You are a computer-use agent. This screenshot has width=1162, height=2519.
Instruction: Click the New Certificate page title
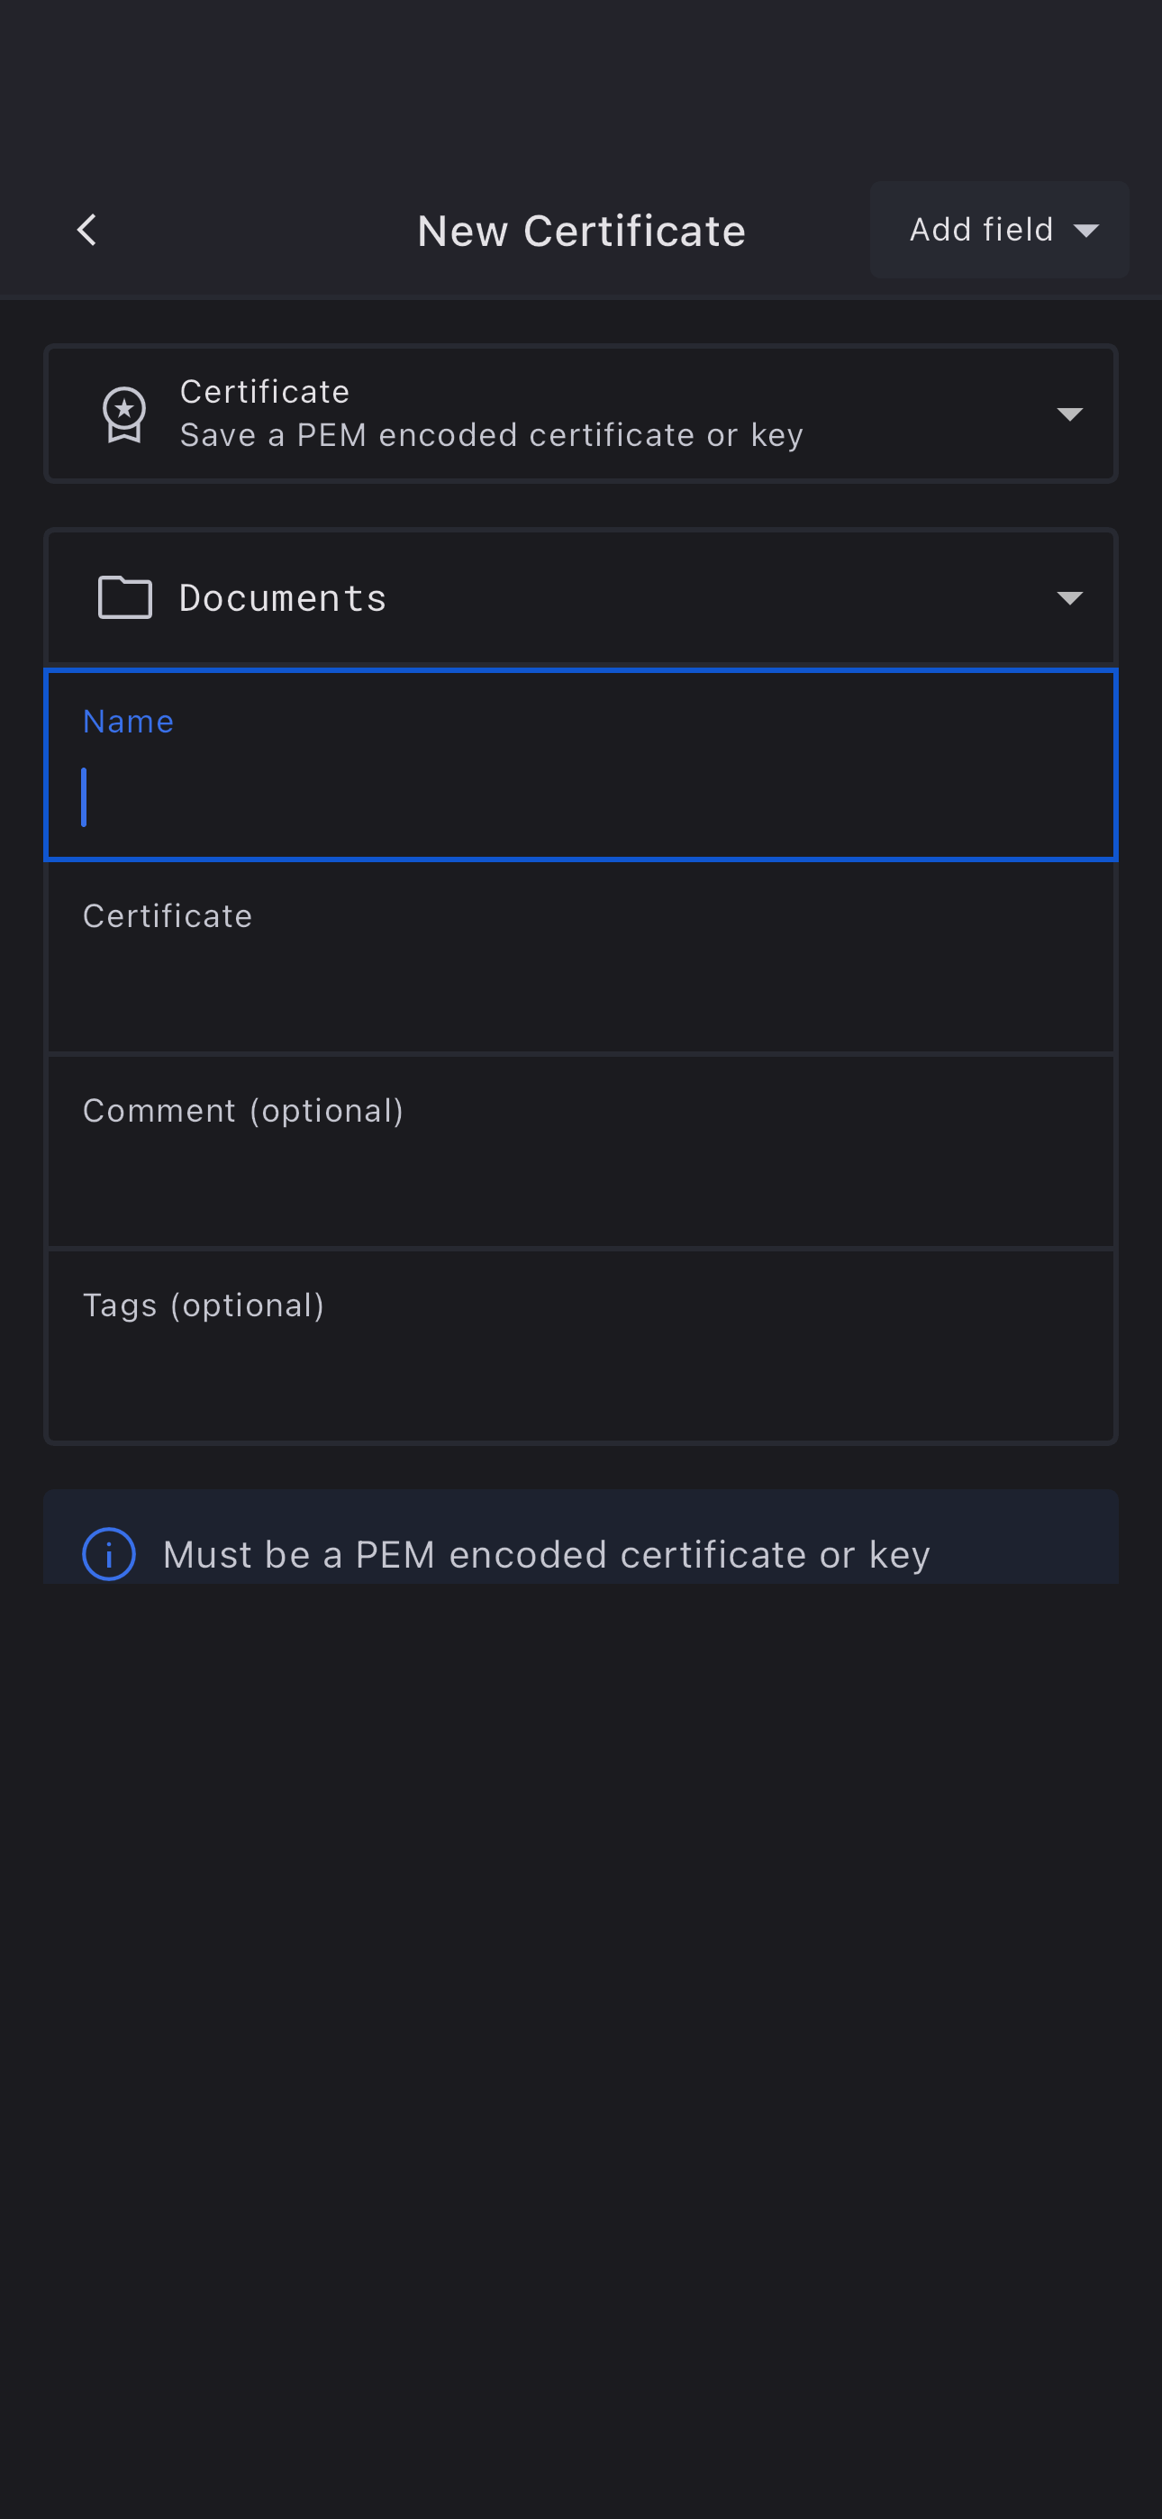click(581, 232)
